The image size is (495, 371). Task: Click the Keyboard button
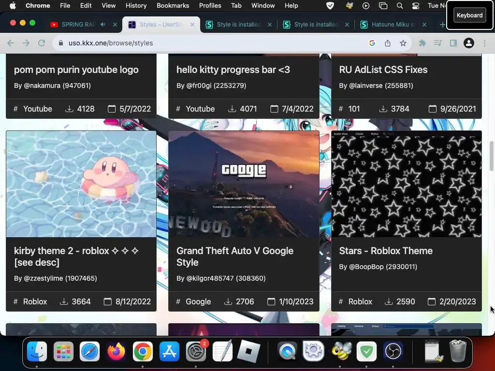click(x=469, y=15)
